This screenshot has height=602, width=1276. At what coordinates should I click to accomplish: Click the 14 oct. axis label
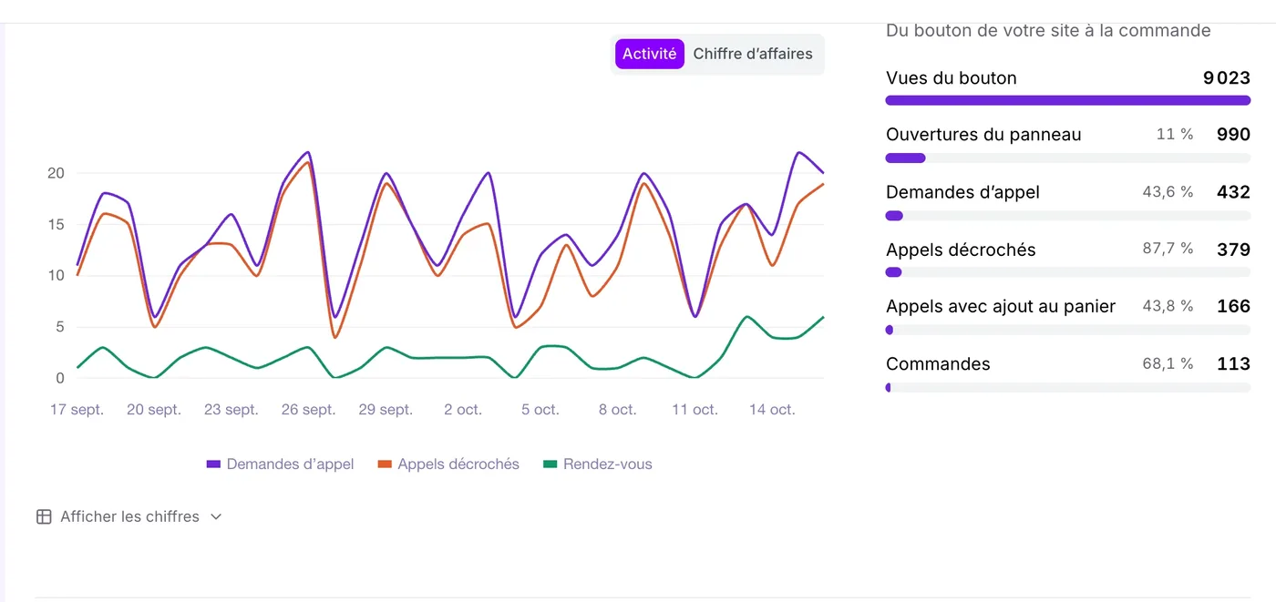772,410
